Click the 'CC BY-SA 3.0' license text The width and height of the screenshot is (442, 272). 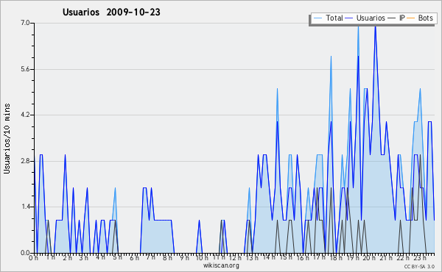click(419, 267)
